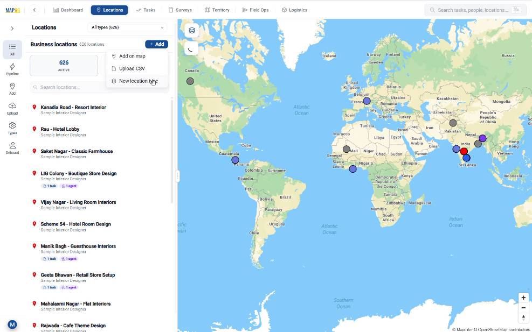Viewport: 532px width, 332px height.
Task: Zoom in the map with the plus button
Action: click(523, 298)
